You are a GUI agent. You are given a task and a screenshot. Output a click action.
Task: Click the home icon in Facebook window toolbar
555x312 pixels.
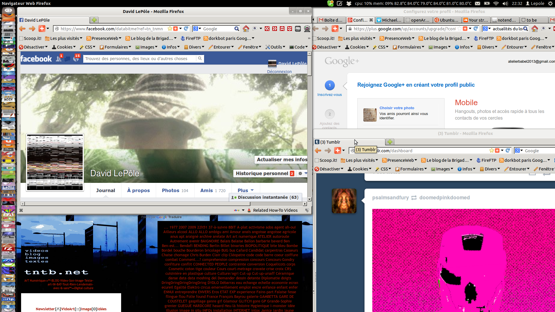[x=246, y=29]
